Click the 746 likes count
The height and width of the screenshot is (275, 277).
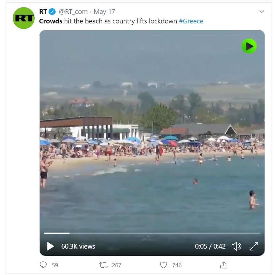click(x=177, y=265)
